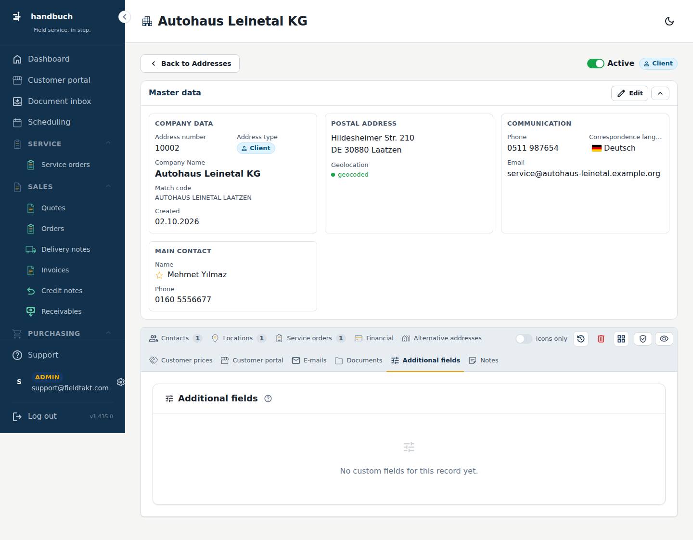Open the Customer prices tab
693x540 pixels.
[181, 360]
